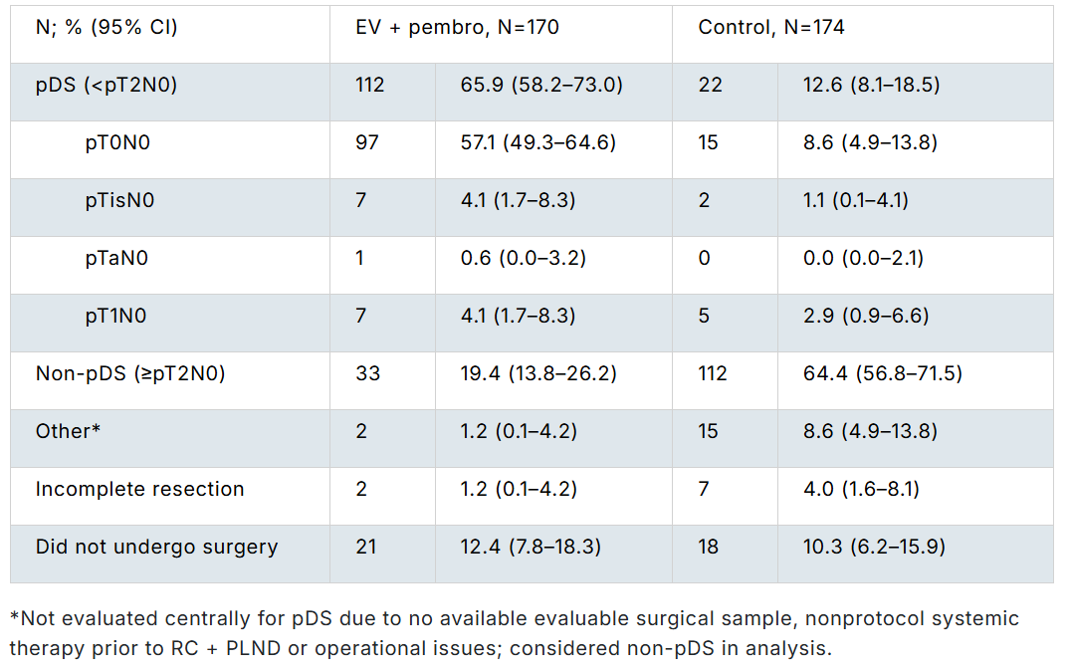Click the footnote starting "*Not evaluated centrally"
Image resolution: width=1070 pixels, height=672 pixels.
tap(514, 633)
